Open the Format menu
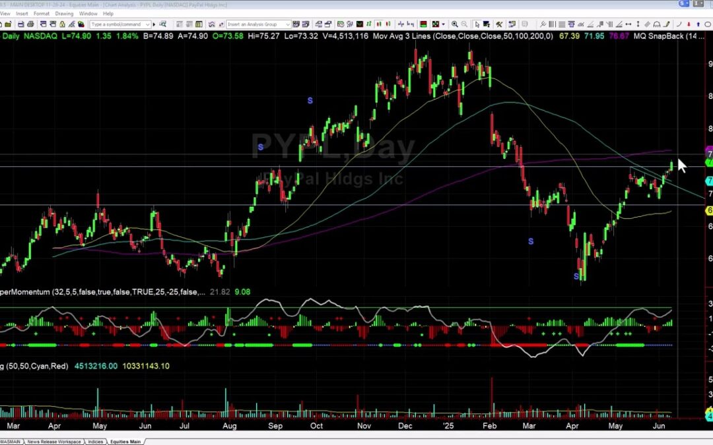 pyautogui.click(x=42, y=14)
